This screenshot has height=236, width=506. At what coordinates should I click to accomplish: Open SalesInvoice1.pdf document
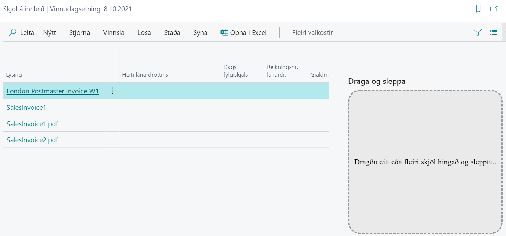32,124
